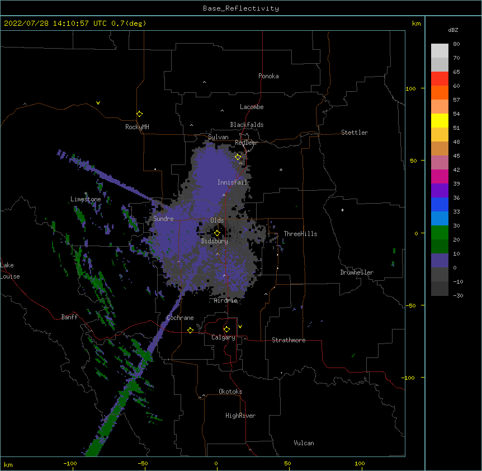Click the Base_Reflectivity title
482x471 pixels.
[241, 8]
